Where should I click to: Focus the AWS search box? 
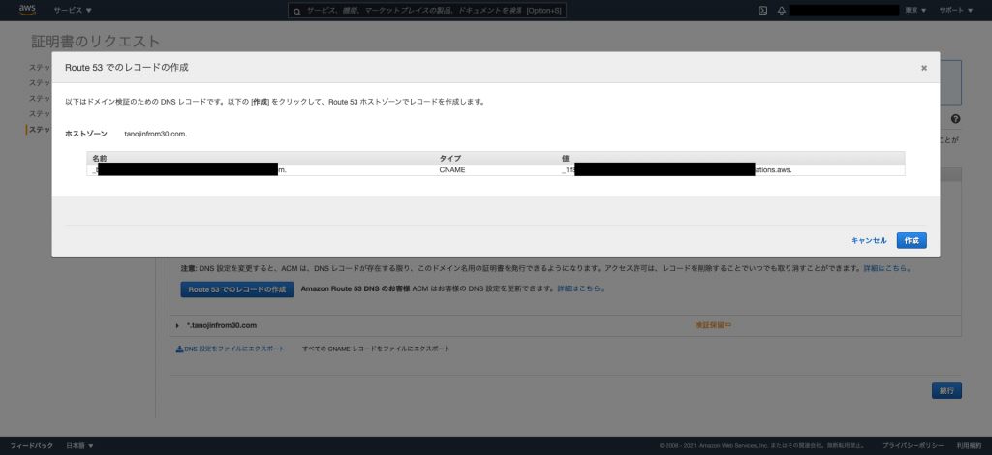[x=427, y=11]
